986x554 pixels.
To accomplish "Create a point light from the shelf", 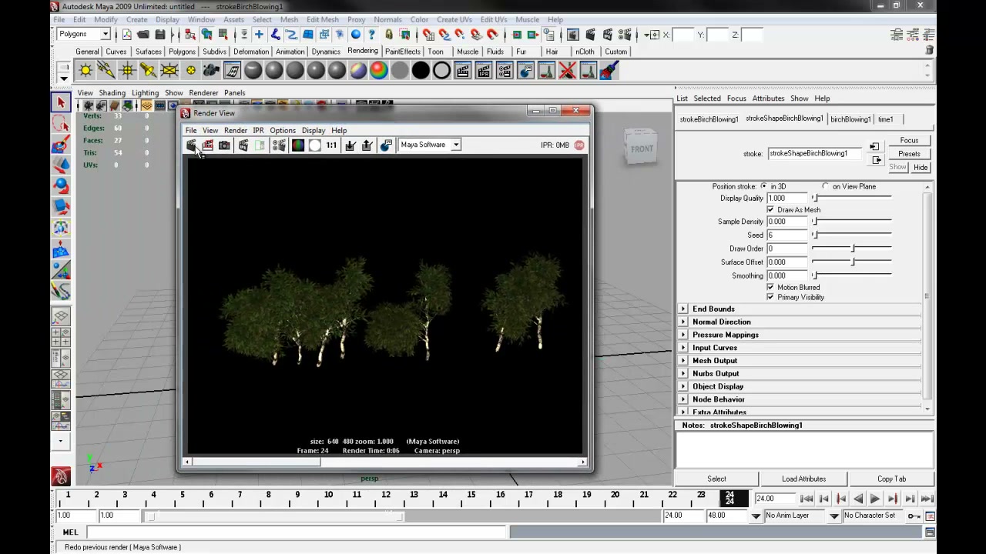I will coord(127,71).
